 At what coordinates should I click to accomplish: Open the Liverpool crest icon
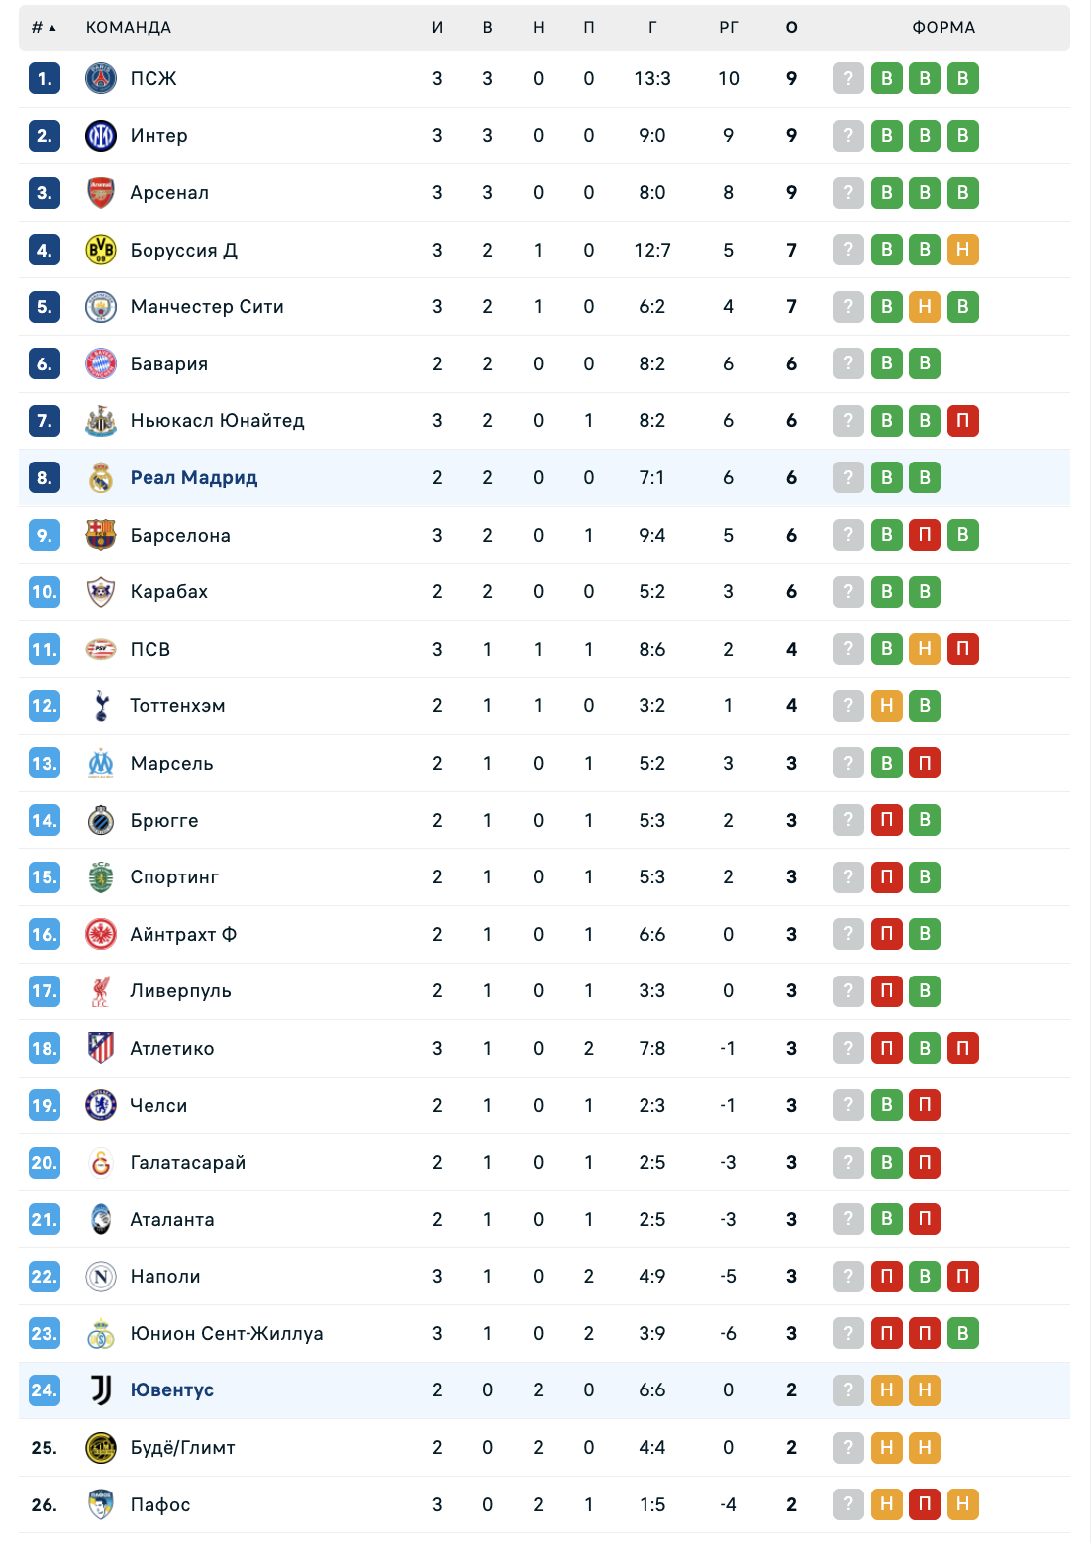coord(101,991)
